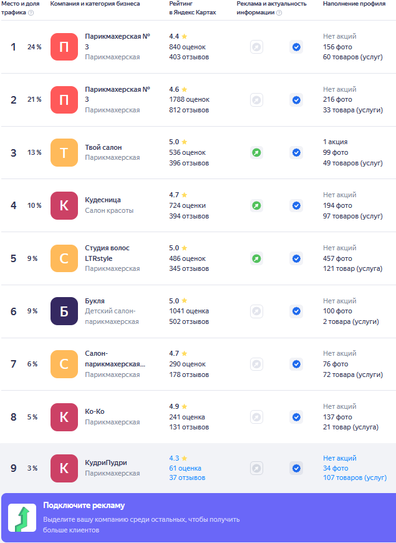Click the blue verified checkmark for Ко-Ко

coord(296,417)
